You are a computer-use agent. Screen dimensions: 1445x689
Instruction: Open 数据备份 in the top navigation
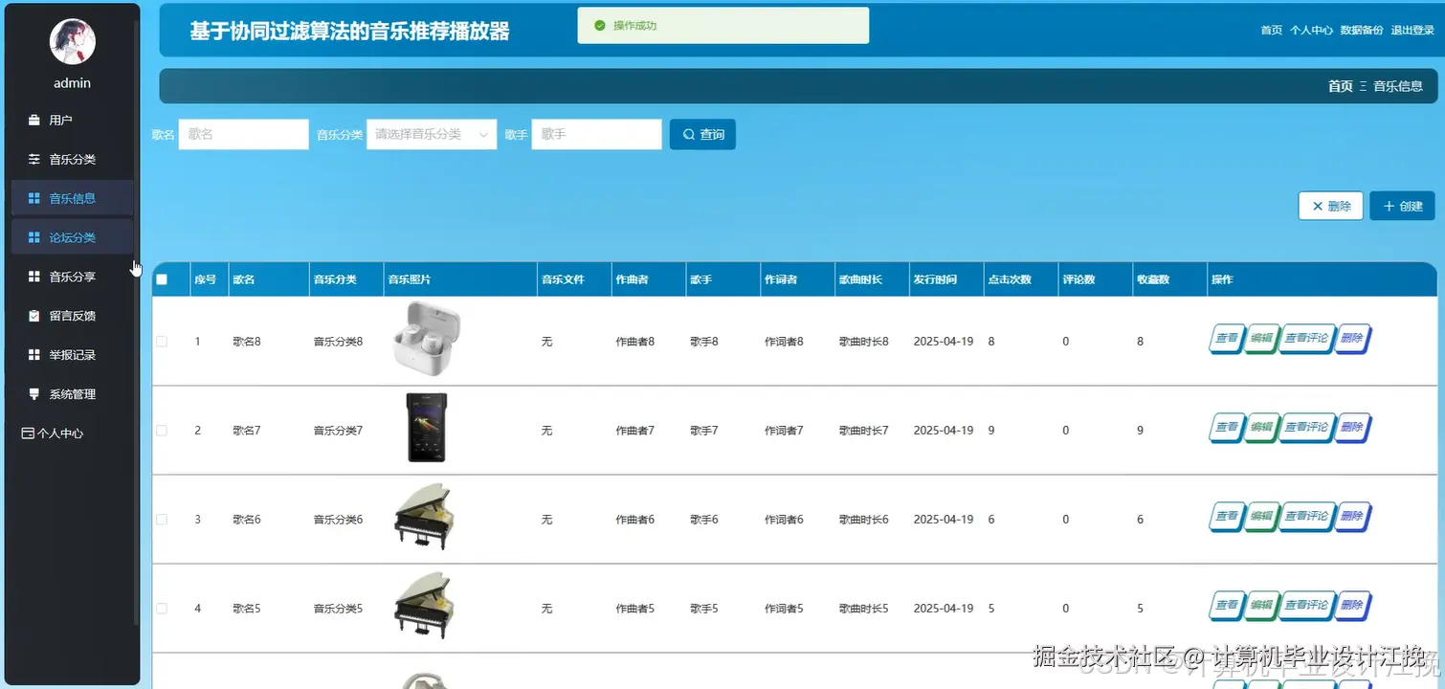coord(1363,30)
